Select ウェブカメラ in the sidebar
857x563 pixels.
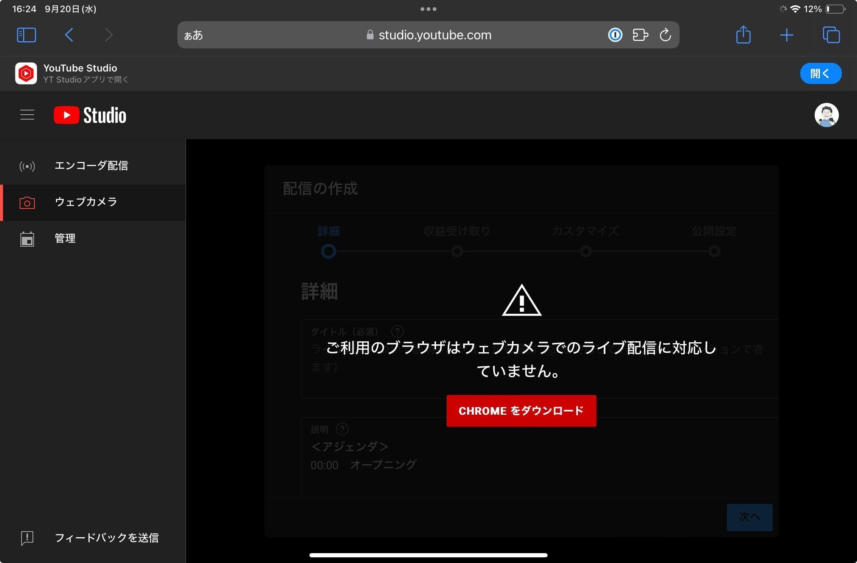point(93,202)
